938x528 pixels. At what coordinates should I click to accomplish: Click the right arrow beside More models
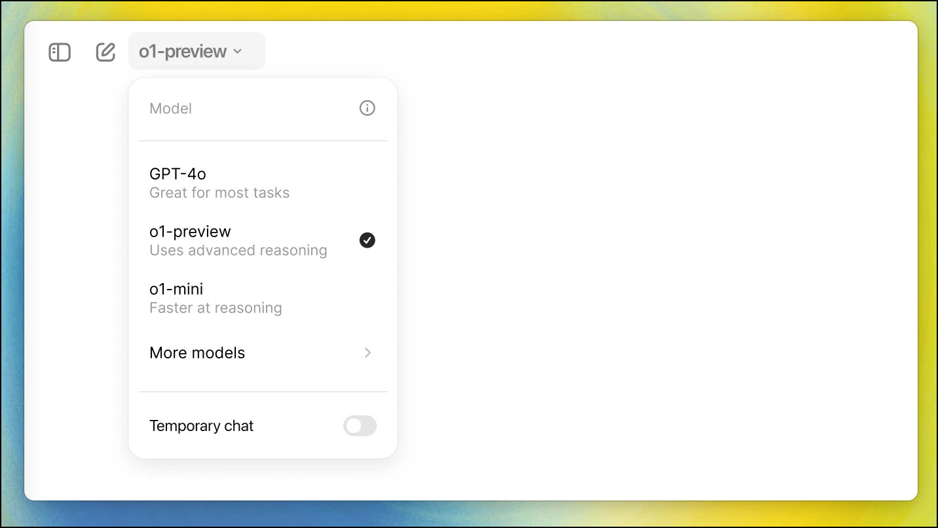click(x=368, y=352)
